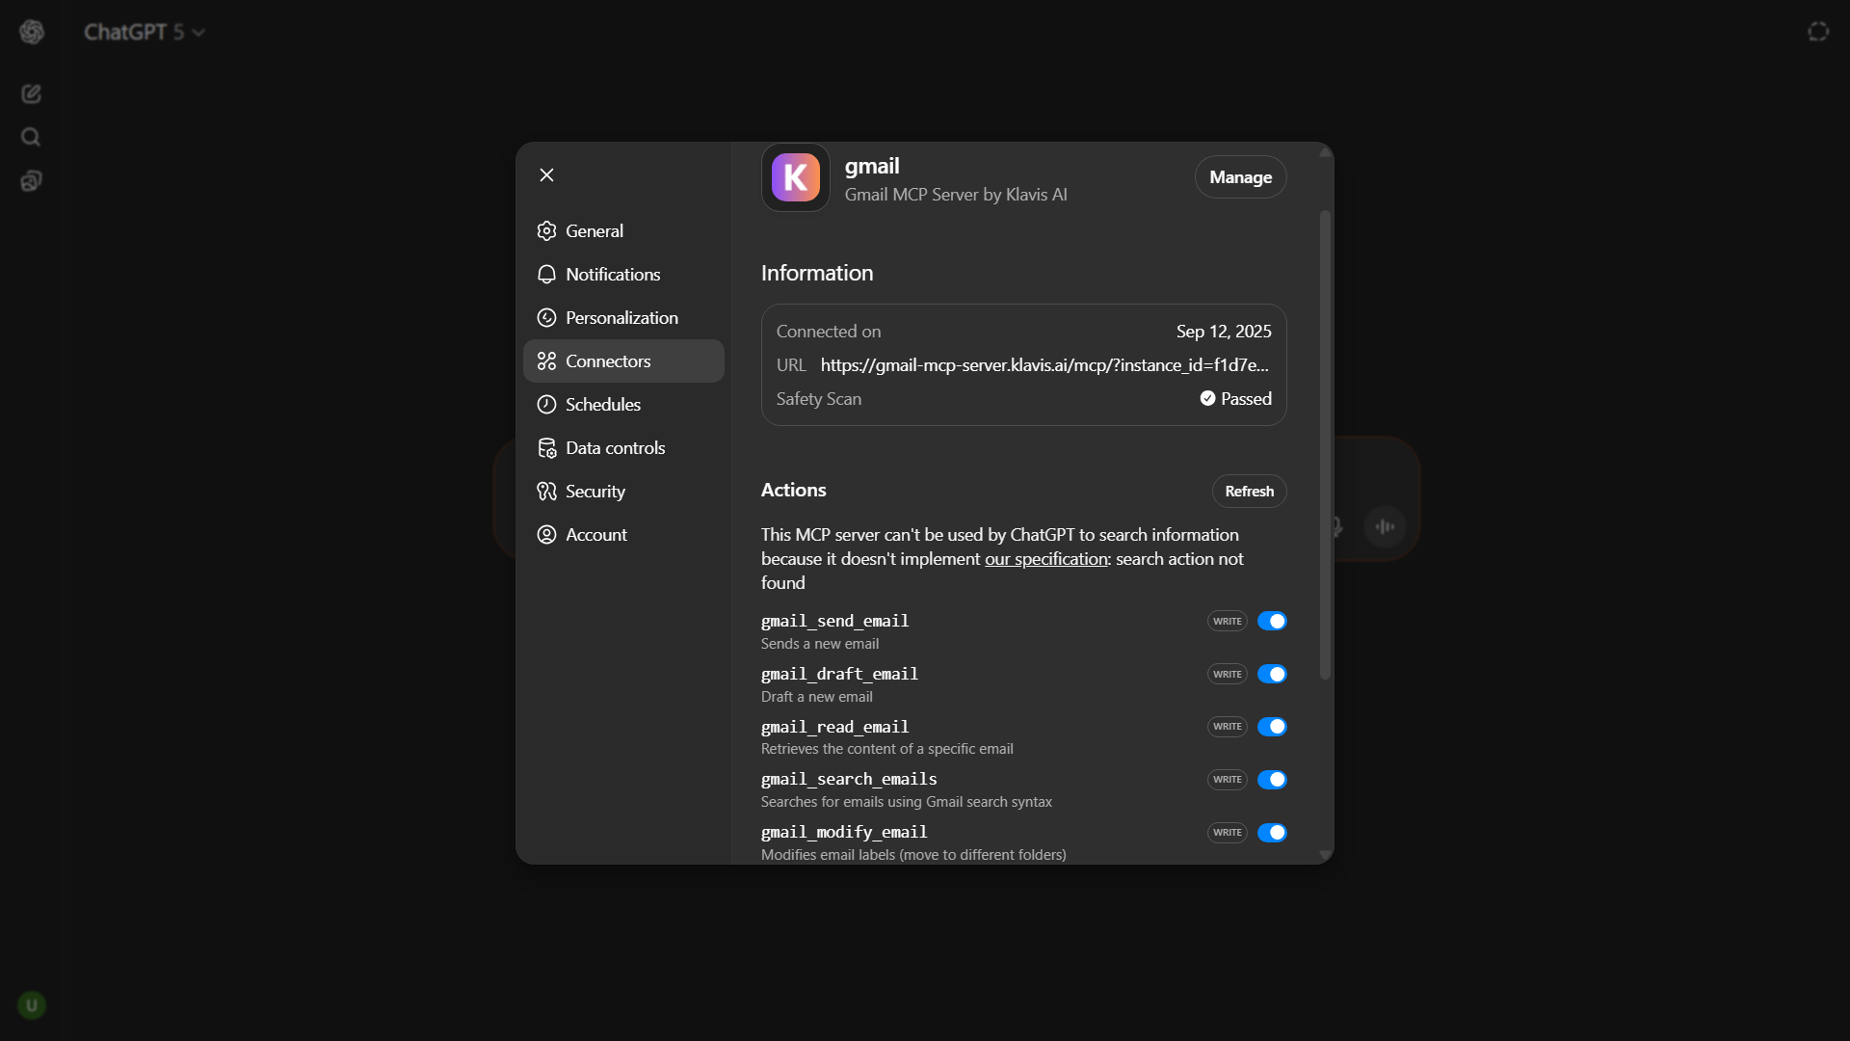This screenshot has height=1041, width=1850.
Task: Open the ChatGPT 5 model dropdown
Action: [x=145, y=32]
